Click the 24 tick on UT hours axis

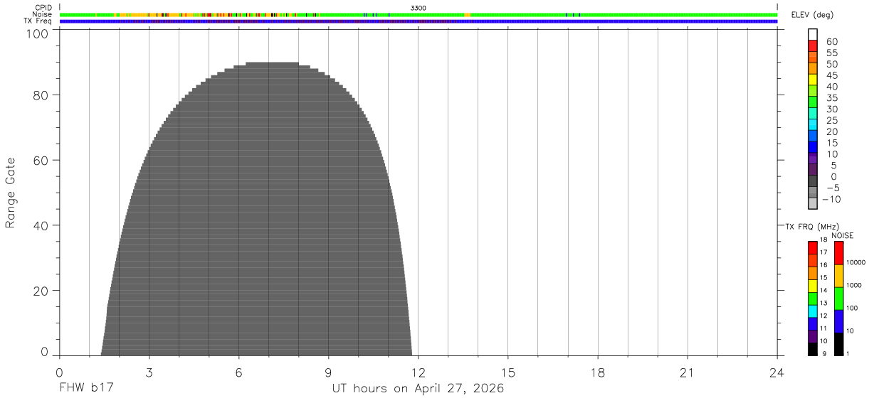click(x=776, y=372)
